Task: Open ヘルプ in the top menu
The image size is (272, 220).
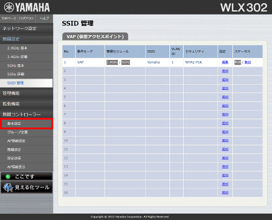Action: pyautogui.click(x=44, y=18)
